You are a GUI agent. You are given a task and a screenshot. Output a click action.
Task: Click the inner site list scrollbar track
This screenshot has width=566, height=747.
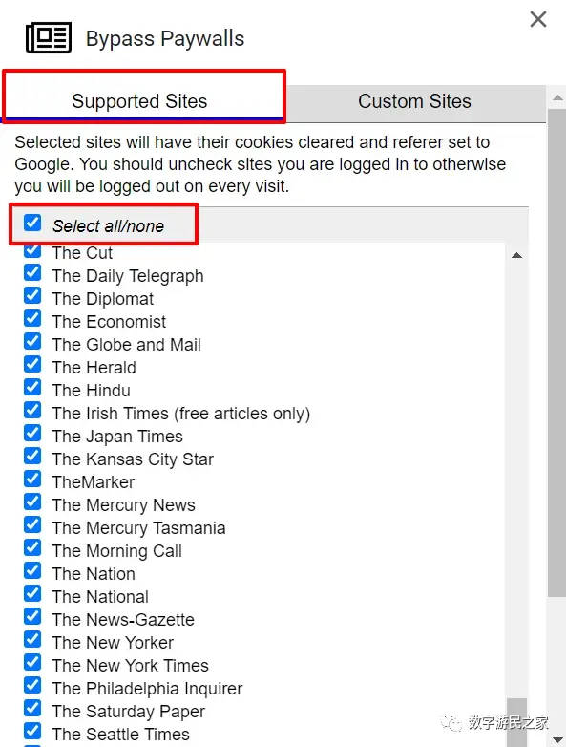click(516, 477)
